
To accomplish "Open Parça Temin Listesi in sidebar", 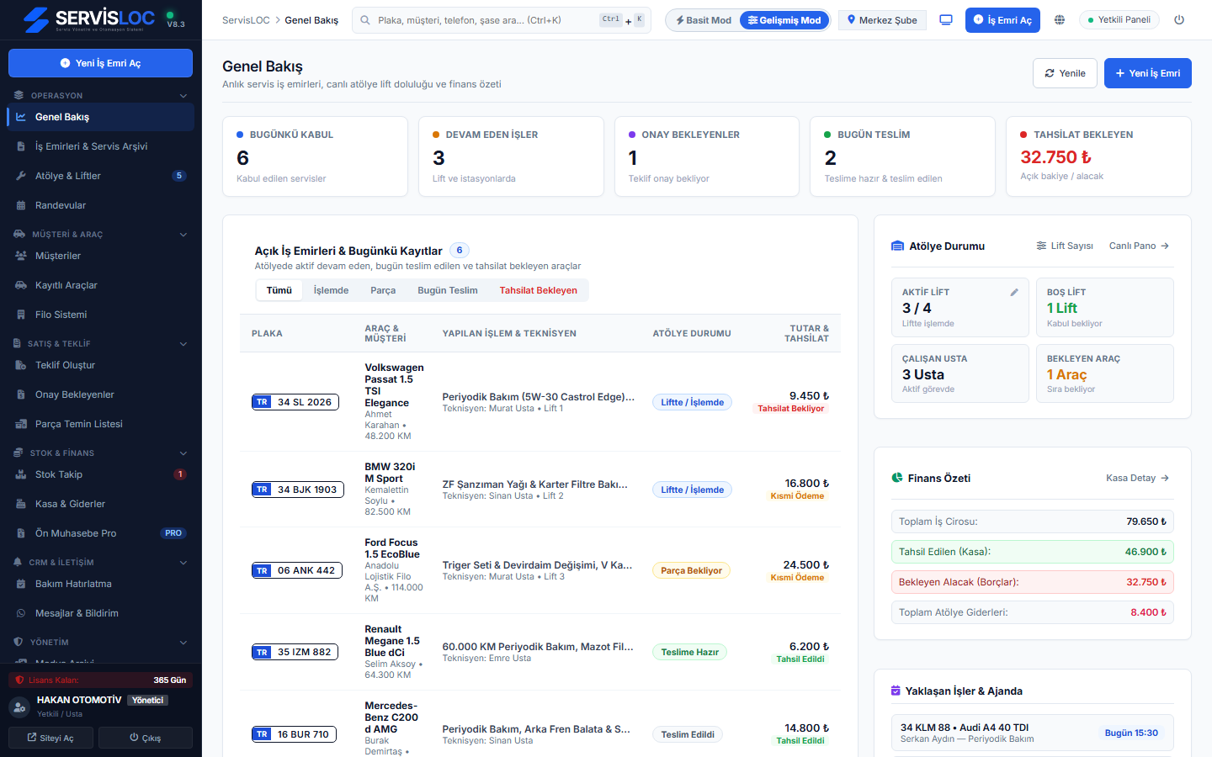I will [x=101, y=424].
